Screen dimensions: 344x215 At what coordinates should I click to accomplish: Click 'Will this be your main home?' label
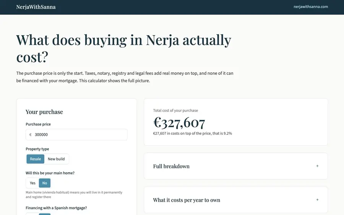click(50, 173)
